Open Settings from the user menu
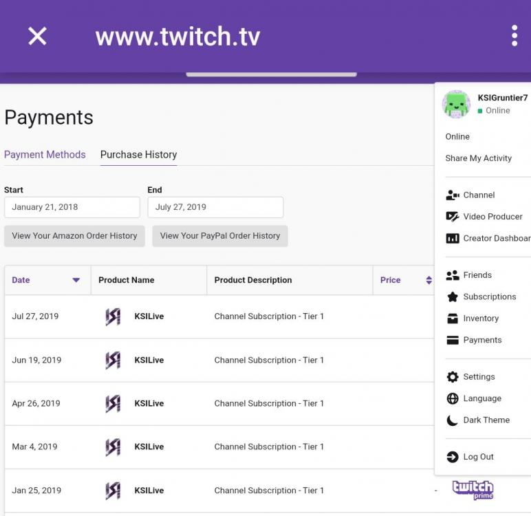 coord(479,377)
